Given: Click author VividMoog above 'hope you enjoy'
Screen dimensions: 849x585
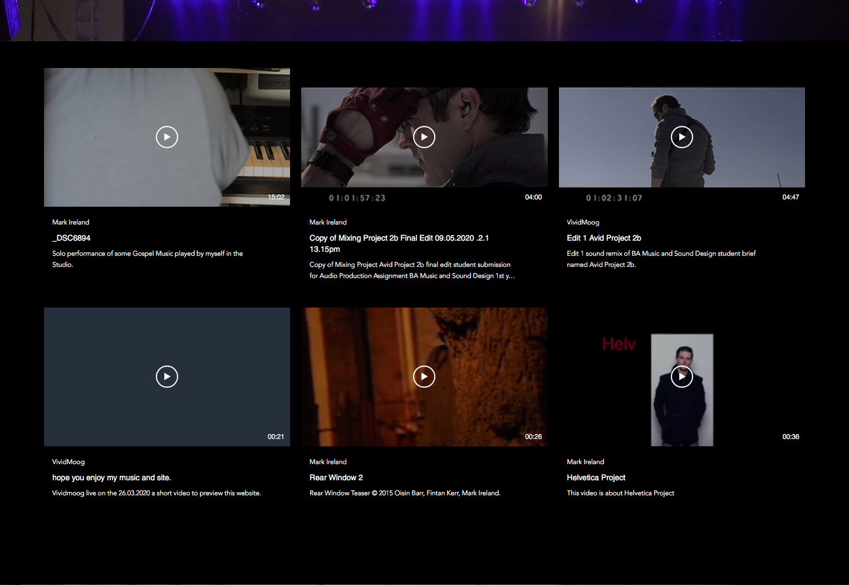Looking at the screenshot, I should [68, 462].
